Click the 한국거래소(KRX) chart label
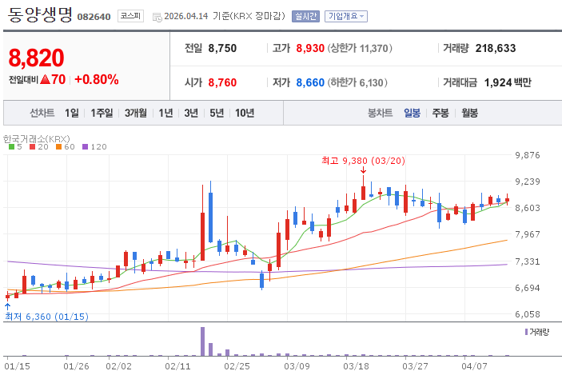 tap(36, 139)
